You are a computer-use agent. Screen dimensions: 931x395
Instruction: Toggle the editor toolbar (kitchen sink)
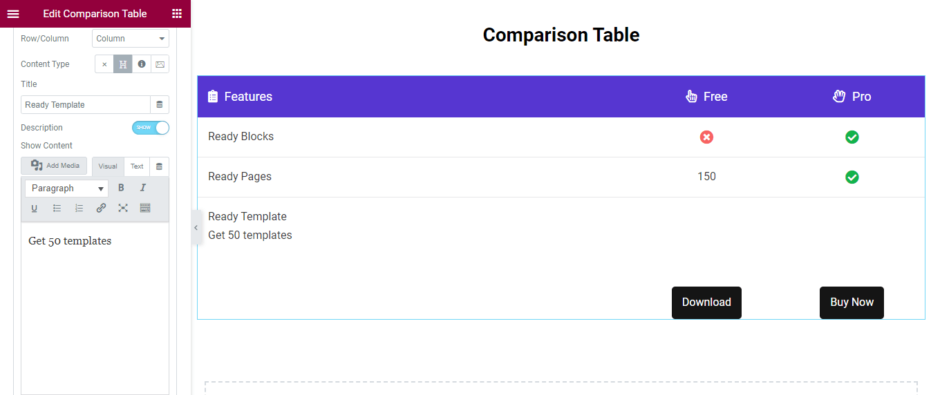[145, 208]
